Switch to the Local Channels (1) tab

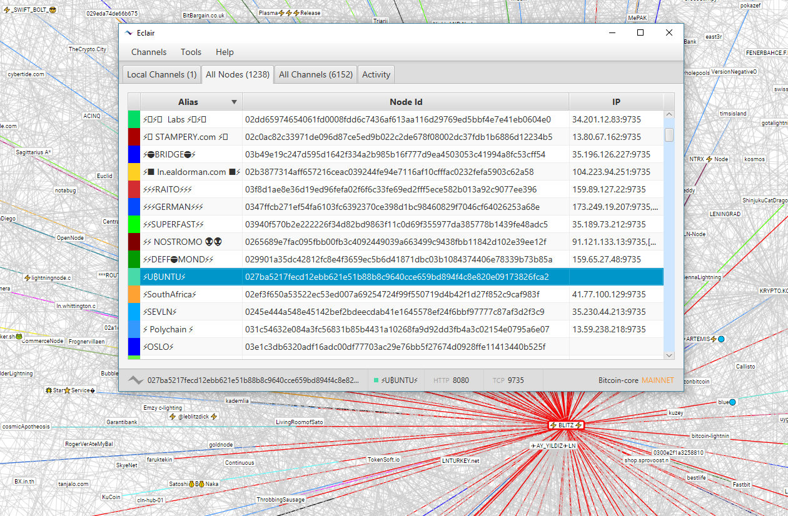(161, 74)
